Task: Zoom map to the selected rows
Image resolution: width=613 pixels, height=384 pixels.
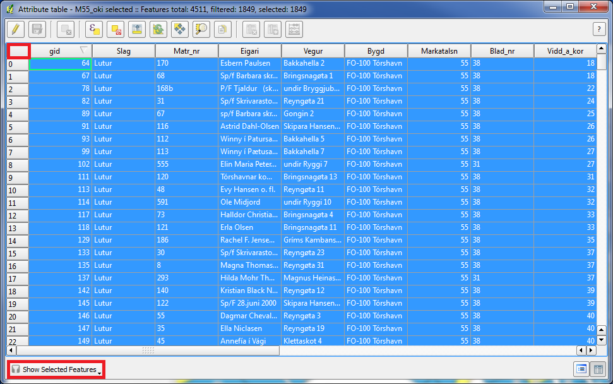Action: (x=201, y=29)
